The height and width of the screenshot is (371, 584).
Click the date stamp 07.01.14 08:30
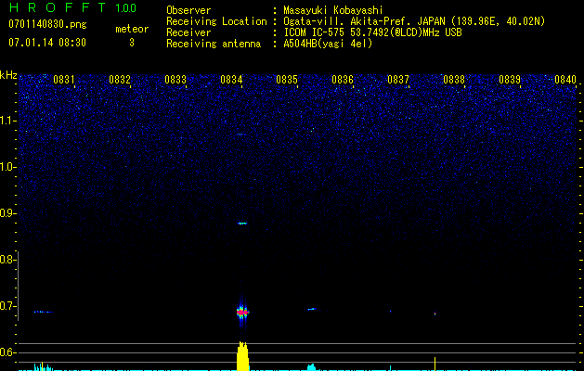(x=46, y=43)
